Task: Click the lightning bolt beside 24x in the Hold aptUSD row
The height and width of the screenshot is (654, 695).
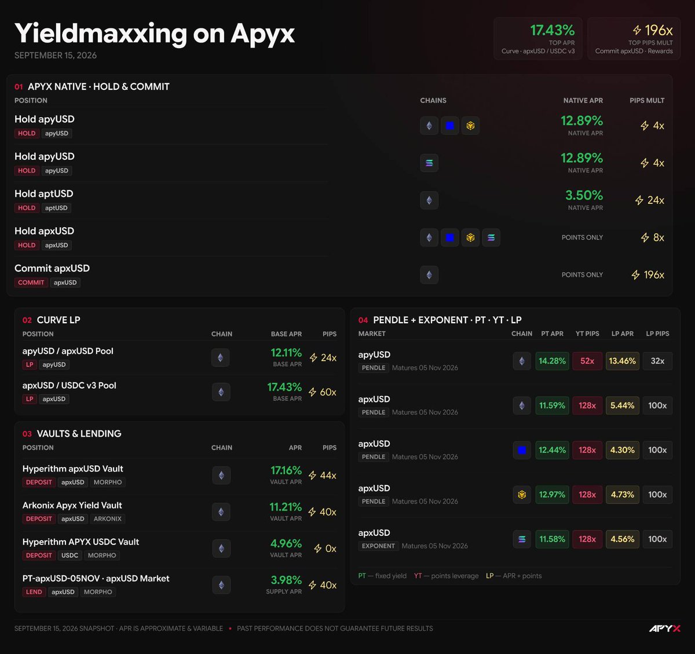Action: [x=639, y=200]
